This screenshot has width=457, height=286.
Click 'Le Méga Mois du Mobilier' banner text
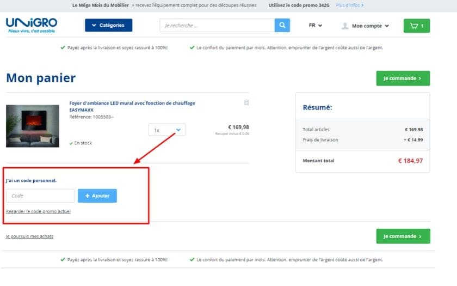[101, 5]
